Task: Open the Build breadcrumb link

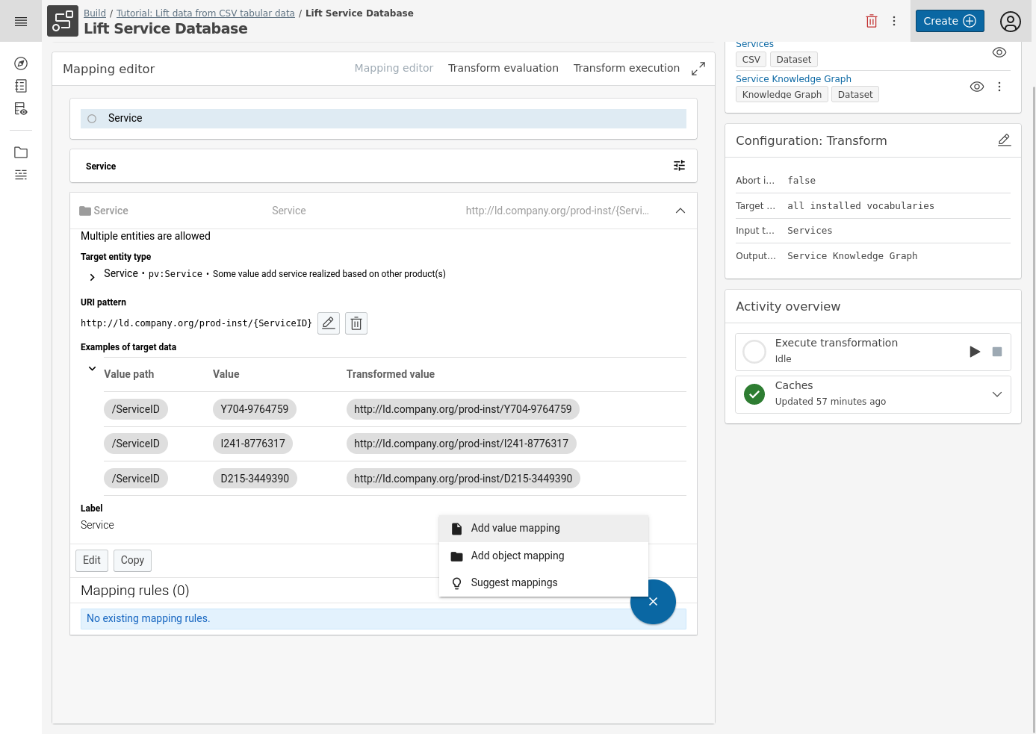Action: point(95,13)
